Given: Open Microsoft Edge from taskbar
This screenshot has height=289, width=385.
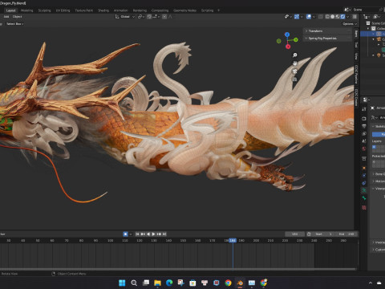Looking at the screenshot, I should (169, 283).
